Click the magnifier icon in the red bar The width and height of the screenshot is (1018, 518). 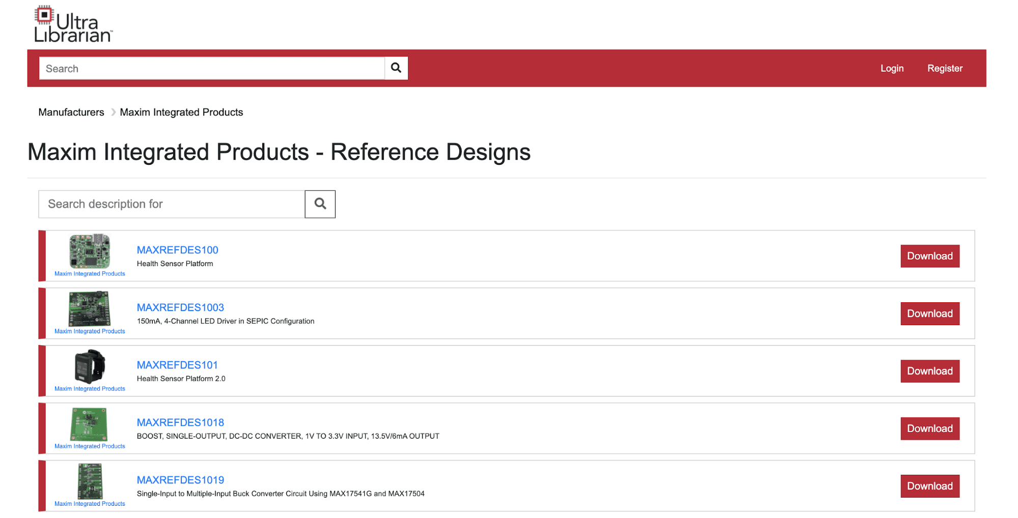click(x=396, y=68)
